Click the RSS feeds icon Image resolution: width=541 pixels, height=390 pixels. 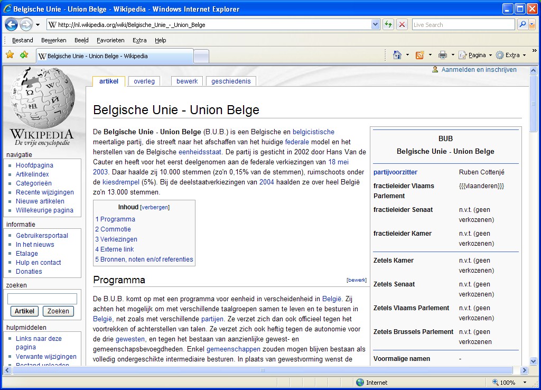(x=420, y=55)
